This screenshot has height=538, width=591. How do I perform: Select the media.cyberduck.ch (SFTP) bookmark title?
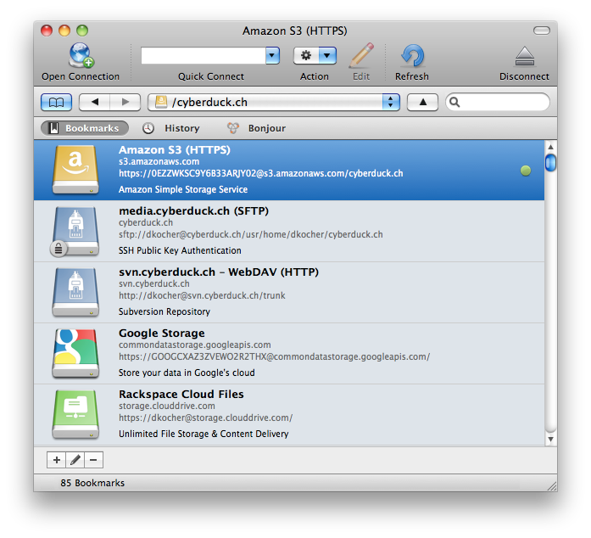click(193, 211)
